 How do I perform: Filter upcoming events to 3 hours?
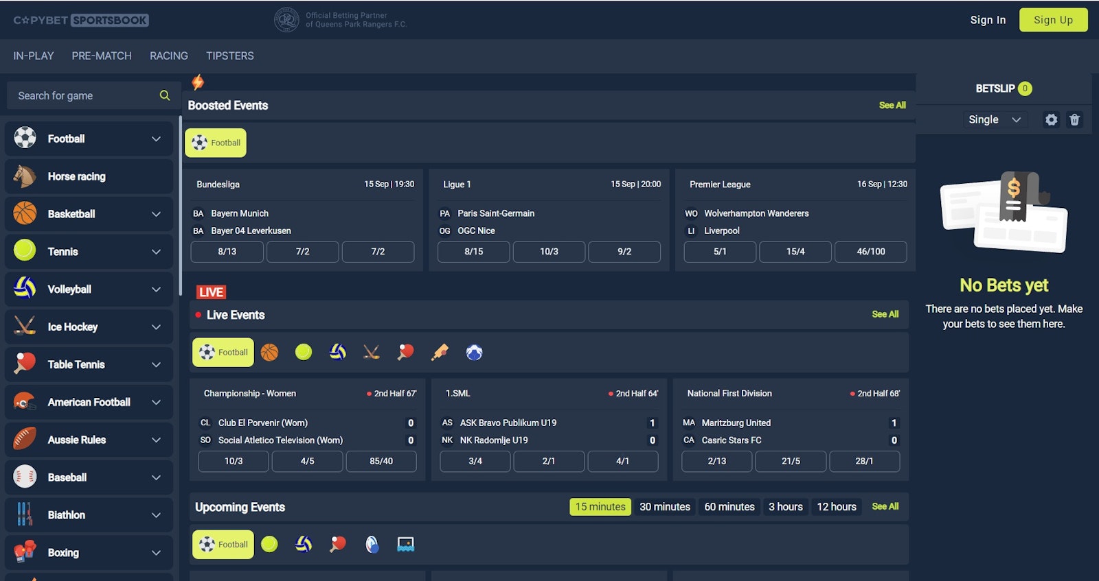tap(785, 507)
